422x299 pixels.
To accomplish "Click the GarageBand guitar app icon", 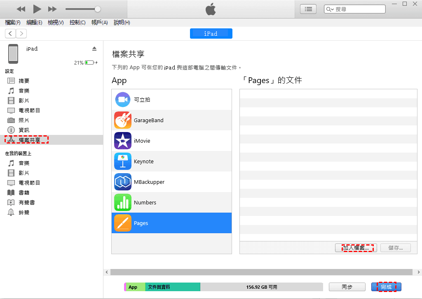I will coord(123,120).
